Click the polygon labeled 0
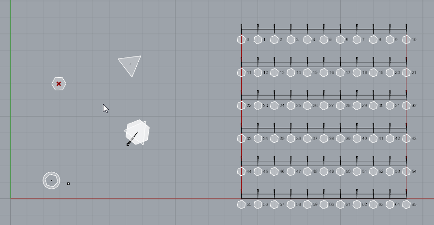Screen dimensions: 434x225 click(x=241, y=40)
